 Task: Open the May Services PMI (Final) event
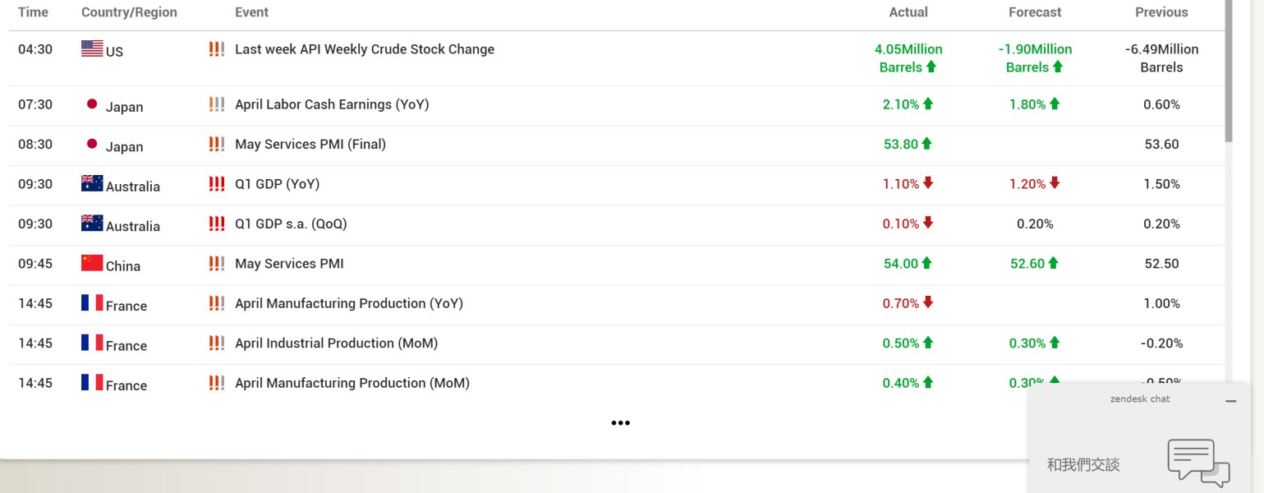click(x=310, y=144)
